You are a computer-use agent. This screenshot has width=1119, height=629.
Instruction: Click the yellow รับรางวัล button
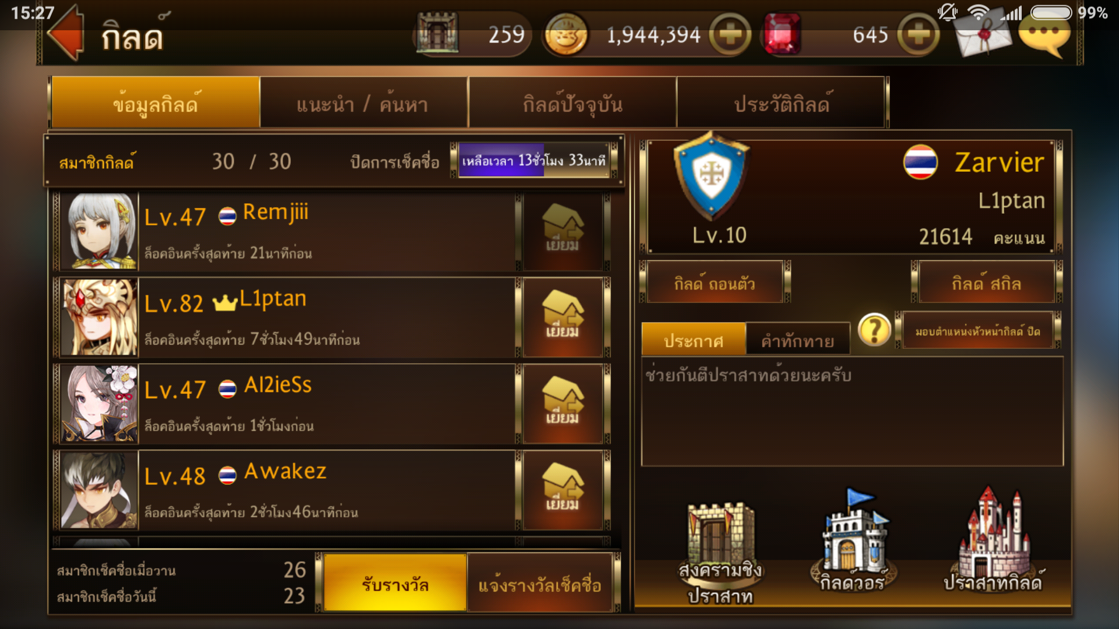(x=395, y=583)
